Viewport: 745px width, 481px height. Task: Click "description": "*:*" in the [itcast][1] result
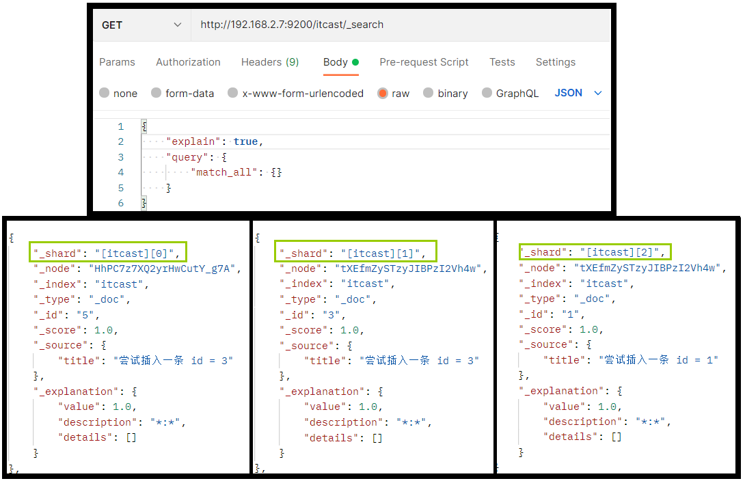point(366,423)
